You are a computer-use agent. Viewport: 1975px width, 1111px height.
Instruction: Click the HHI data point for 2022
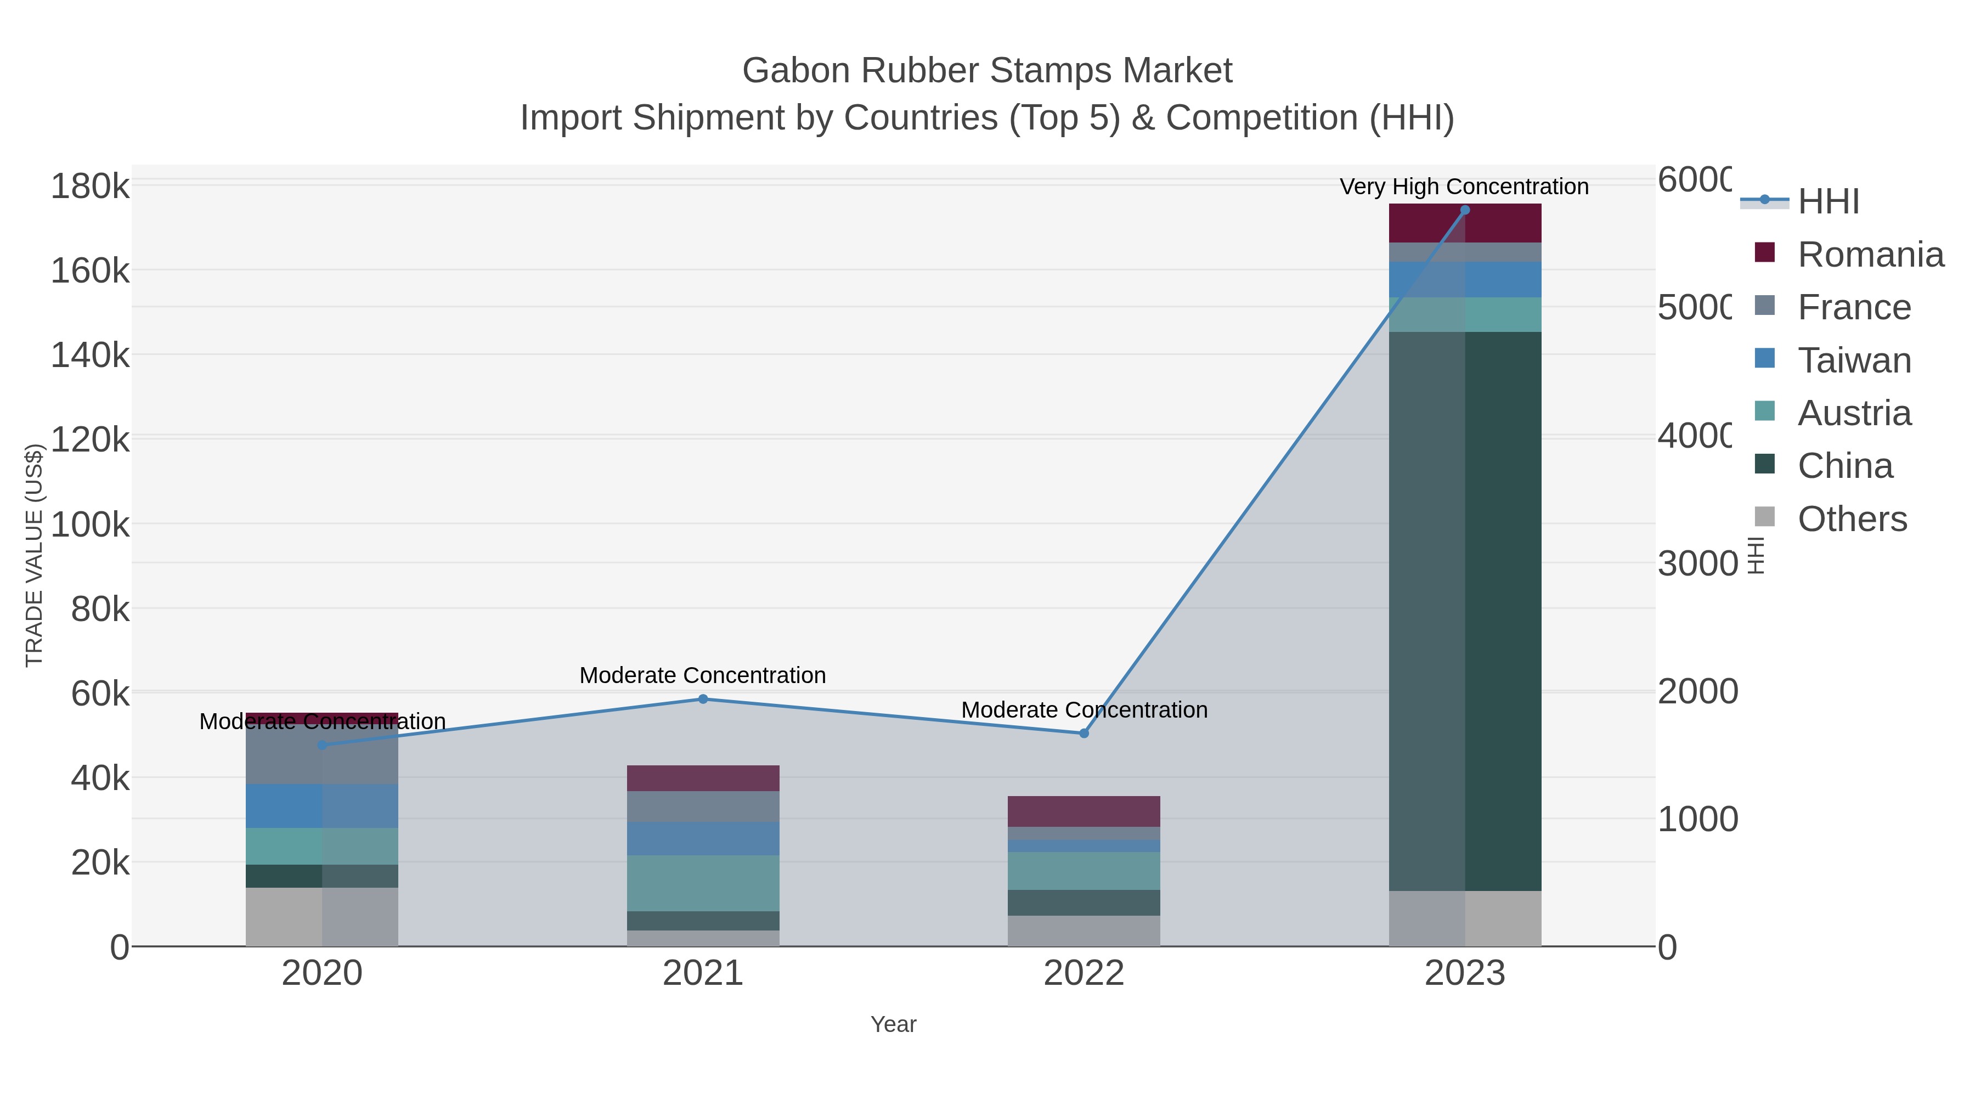pyautogui.click(x=1084, y=734)
